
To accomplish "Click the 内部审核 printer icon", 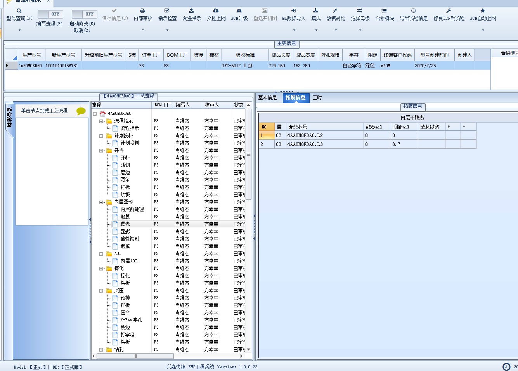I will 142,11.
